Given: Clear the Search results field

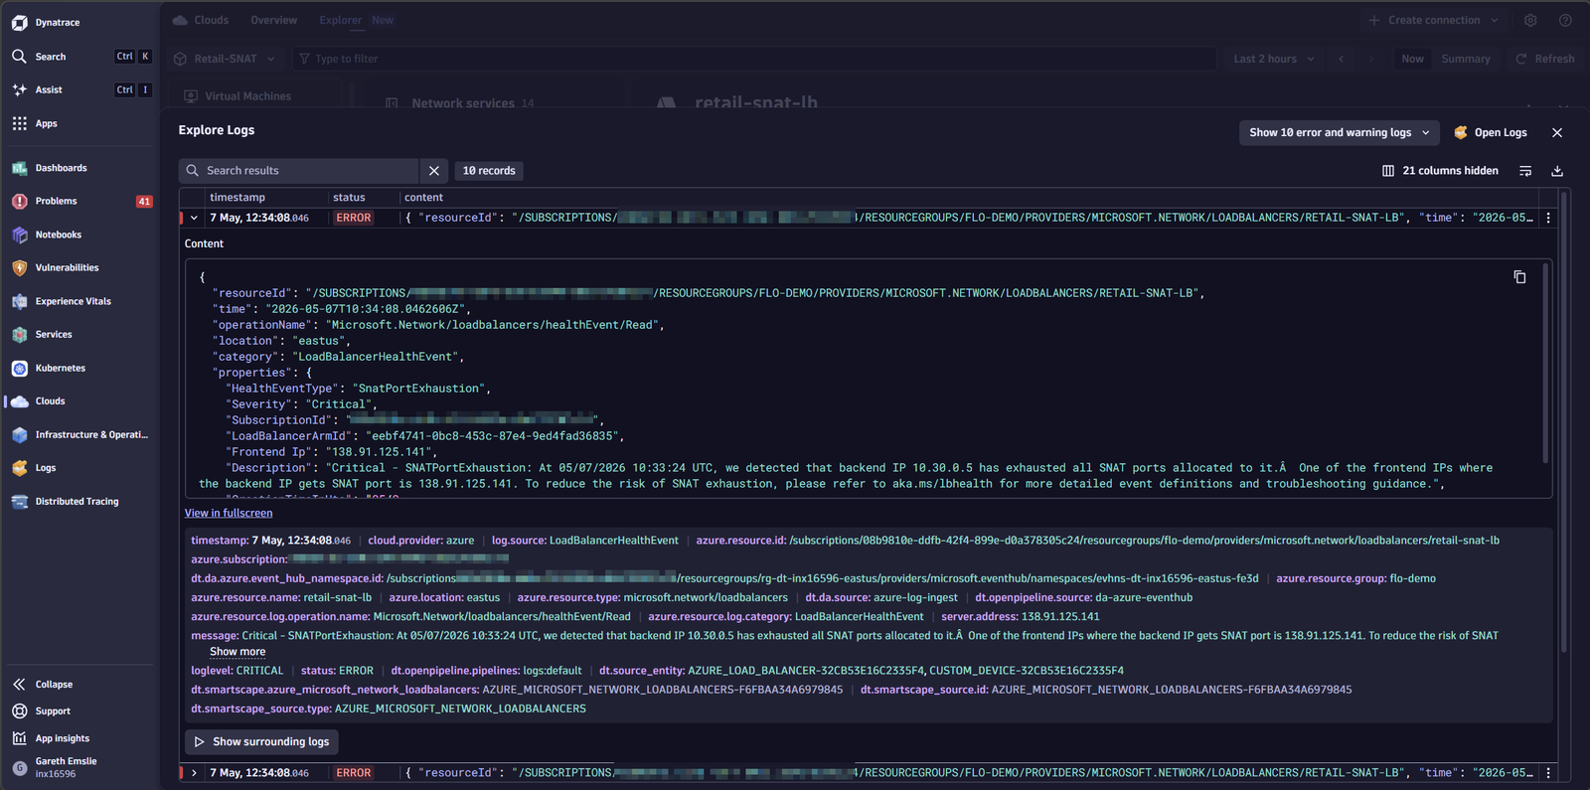Looking at the screenshot, I should [x=434, y=171].
